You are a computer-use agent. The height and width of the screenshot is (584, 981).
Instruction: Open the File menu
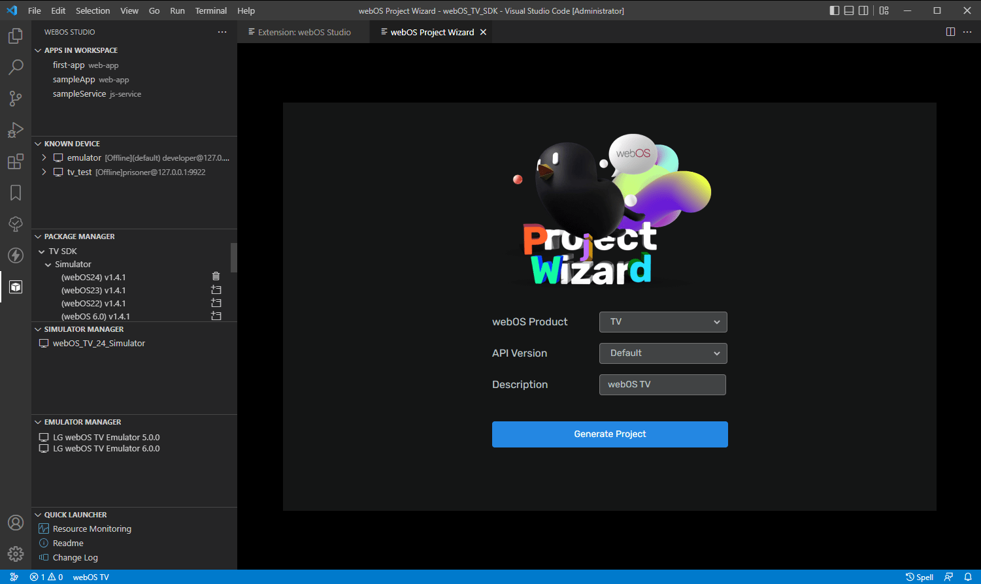click(35, 10)
